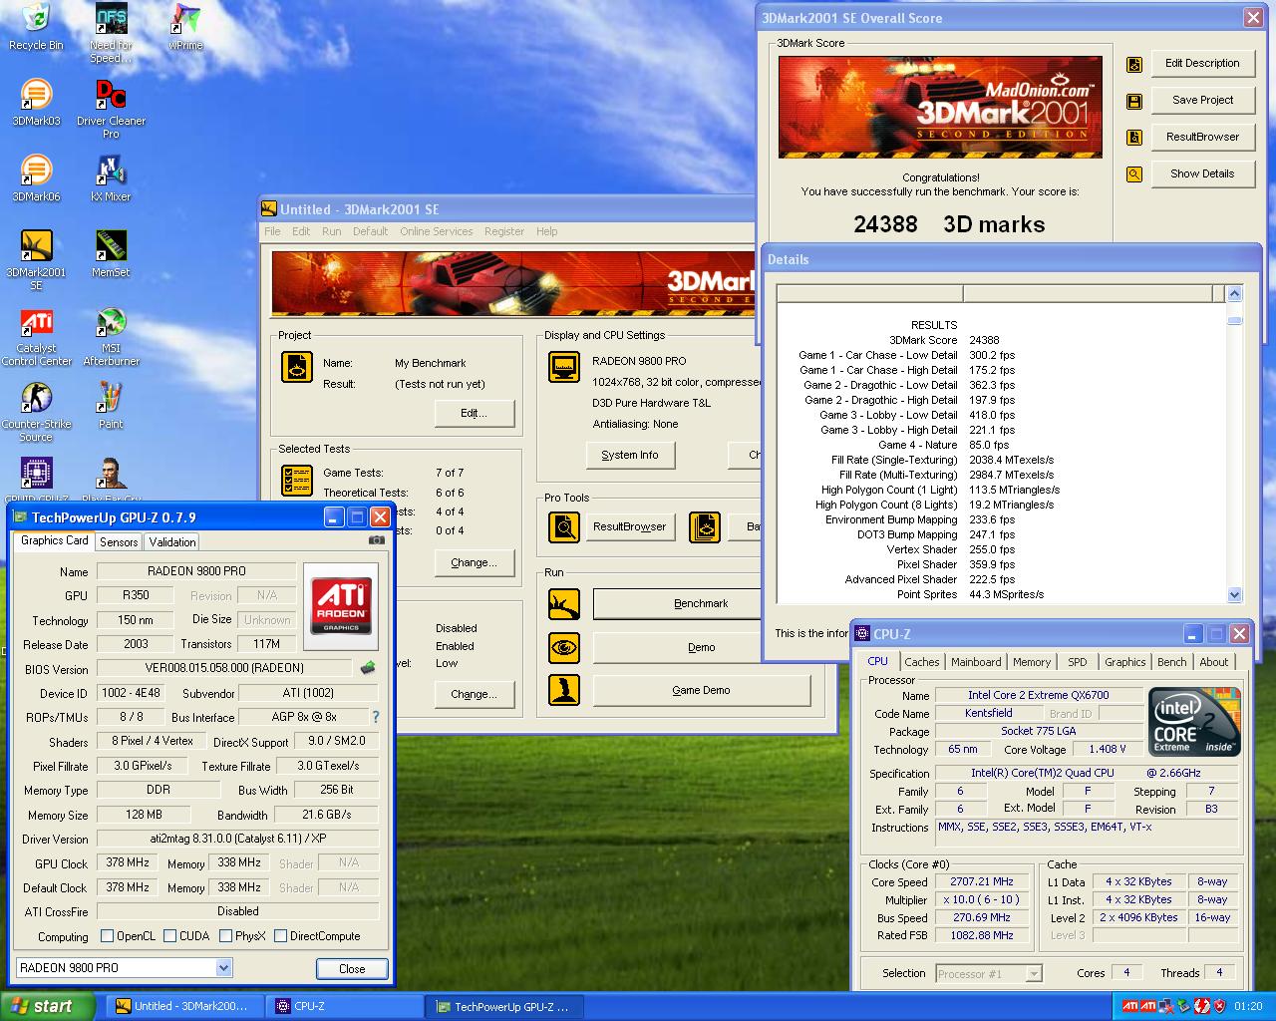Viewport: 1276px width, 1021px height.
Task: Toggle the PhysX checkbox in GPU-Z
Action: (225, 936)
